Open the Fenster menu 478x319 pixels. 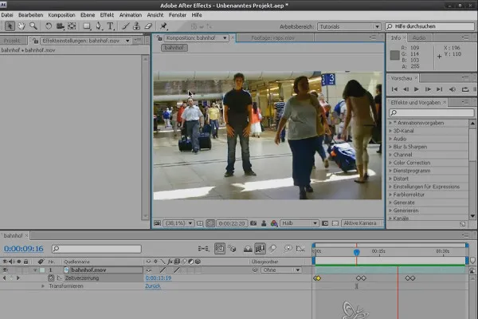[x=178, y=15]
